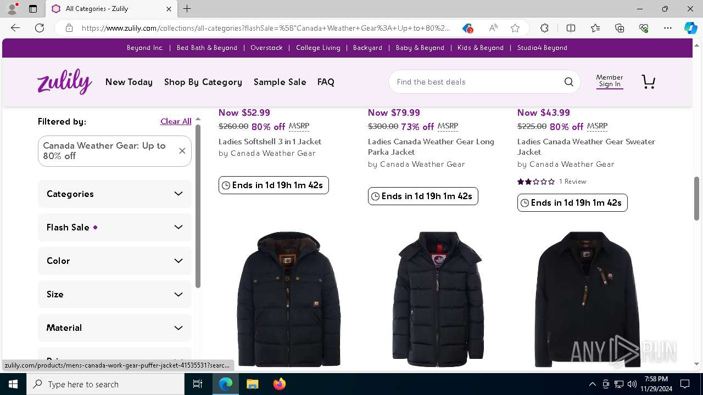Click Member Sign In
703x395 pixels.
coord(610,81)
